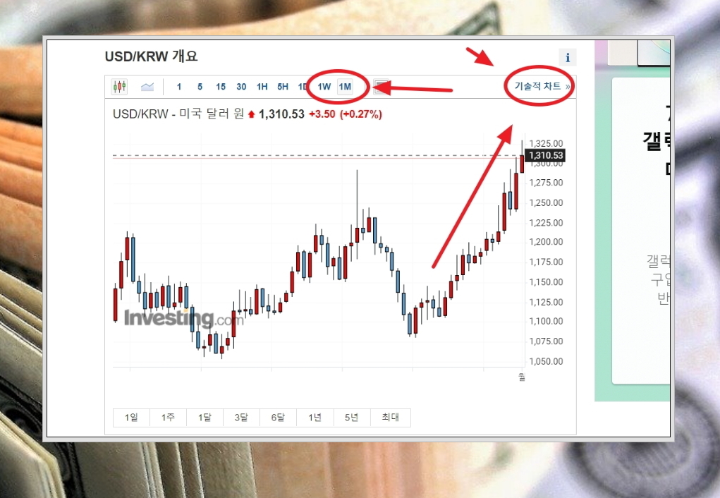Image resolution: width=720 pixels, height=498 pixels.
Task: Click the +3.50 price change value
Action: click(x=322, y=114)
